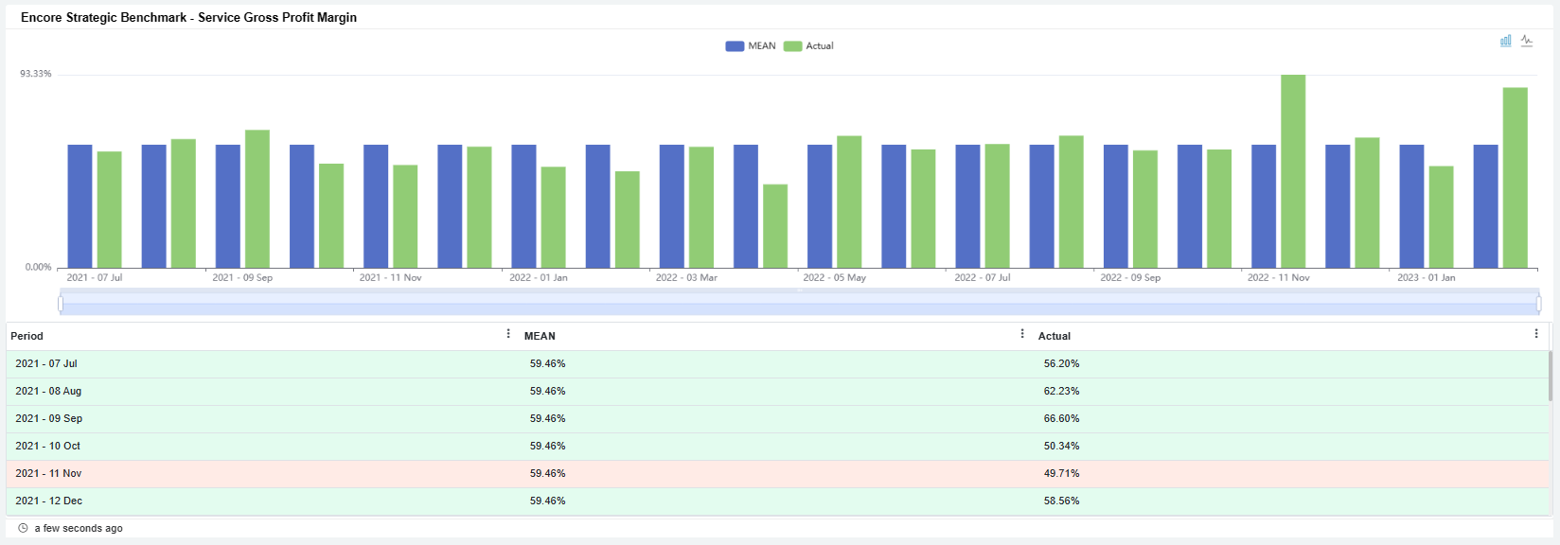The width and height of the screenshot is (1560, 545).
Task: Click right handle of chart zoom slider
Action: coord(1538,304)
